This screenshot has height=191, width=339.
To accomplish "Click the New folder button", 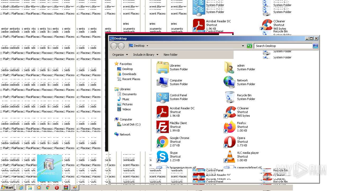I will (x=171, y=55).
